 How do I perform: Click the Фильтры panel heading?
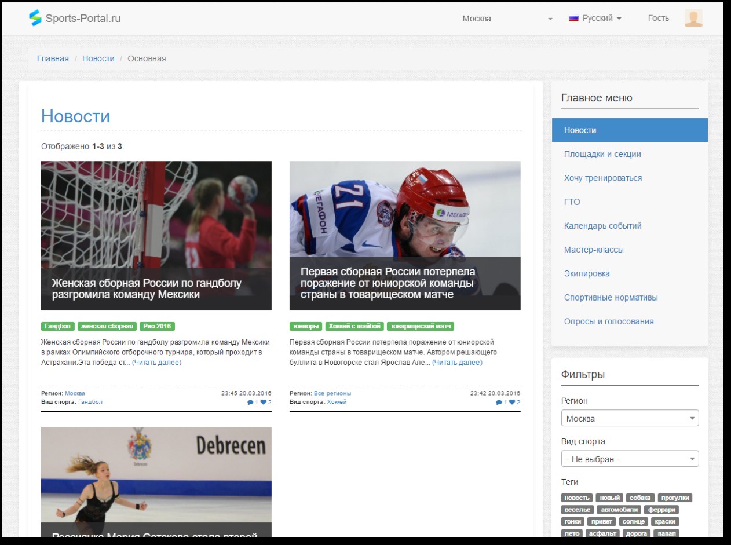tap(583, 375)
